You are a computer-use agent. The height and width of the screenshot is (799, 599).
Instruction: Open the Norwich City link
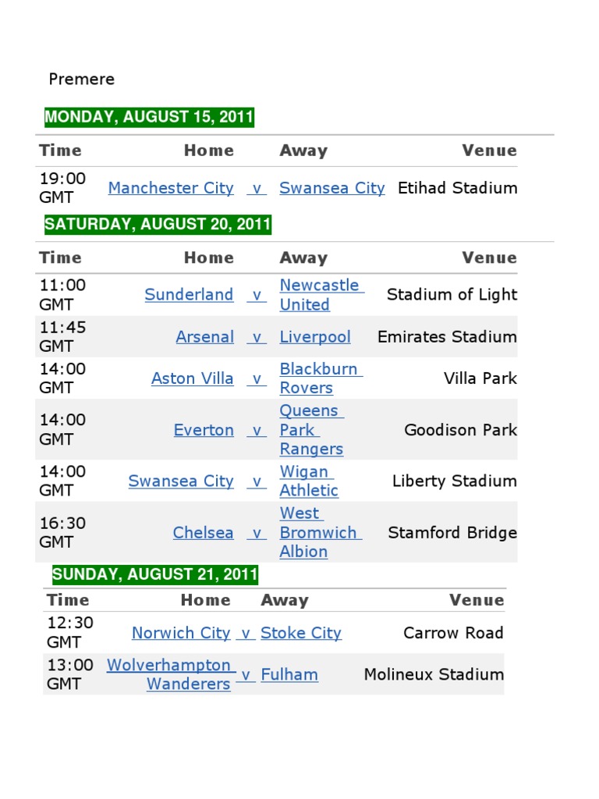(181, 633)
